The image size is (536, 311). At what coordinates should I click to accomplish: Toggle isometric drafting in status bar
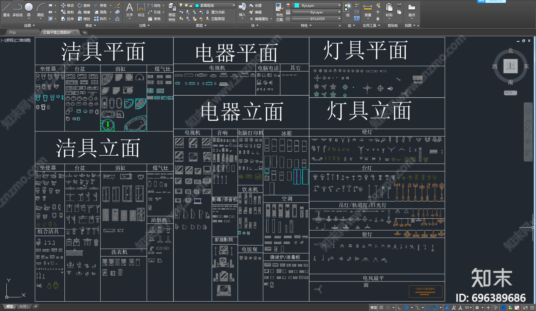tap(417, 307)
